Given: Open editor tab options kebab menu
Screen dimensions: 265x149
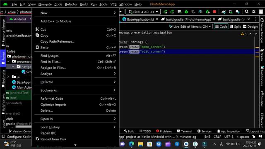Looking at the screenshot, I should pyautogui.click(x=256, y=19).
